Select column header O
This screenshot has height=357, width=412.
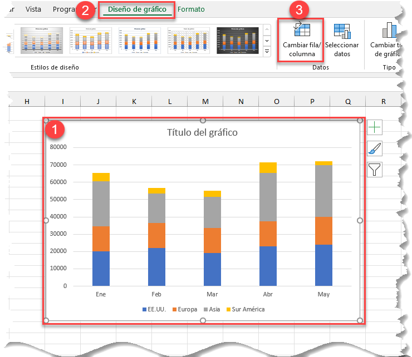click(x=276, y=102)
